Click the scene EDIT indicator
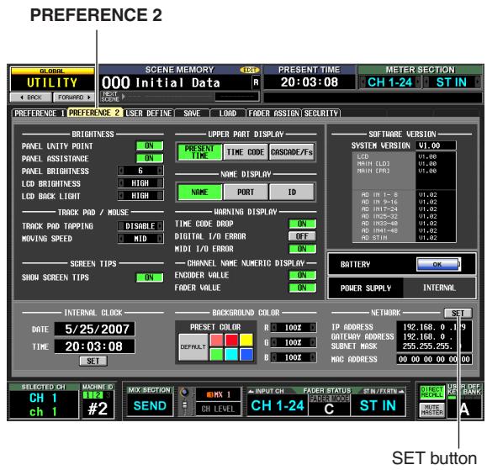Viewport: 487px width, 470px height. 250,70
